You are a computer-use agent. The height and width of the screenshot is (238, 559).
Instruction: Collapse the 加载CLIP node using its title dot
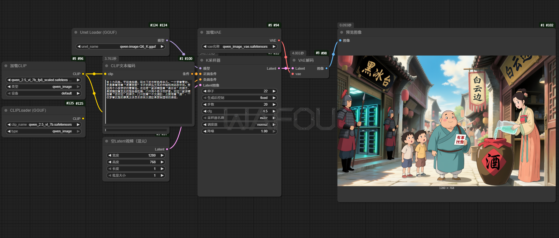pos(6,66)
